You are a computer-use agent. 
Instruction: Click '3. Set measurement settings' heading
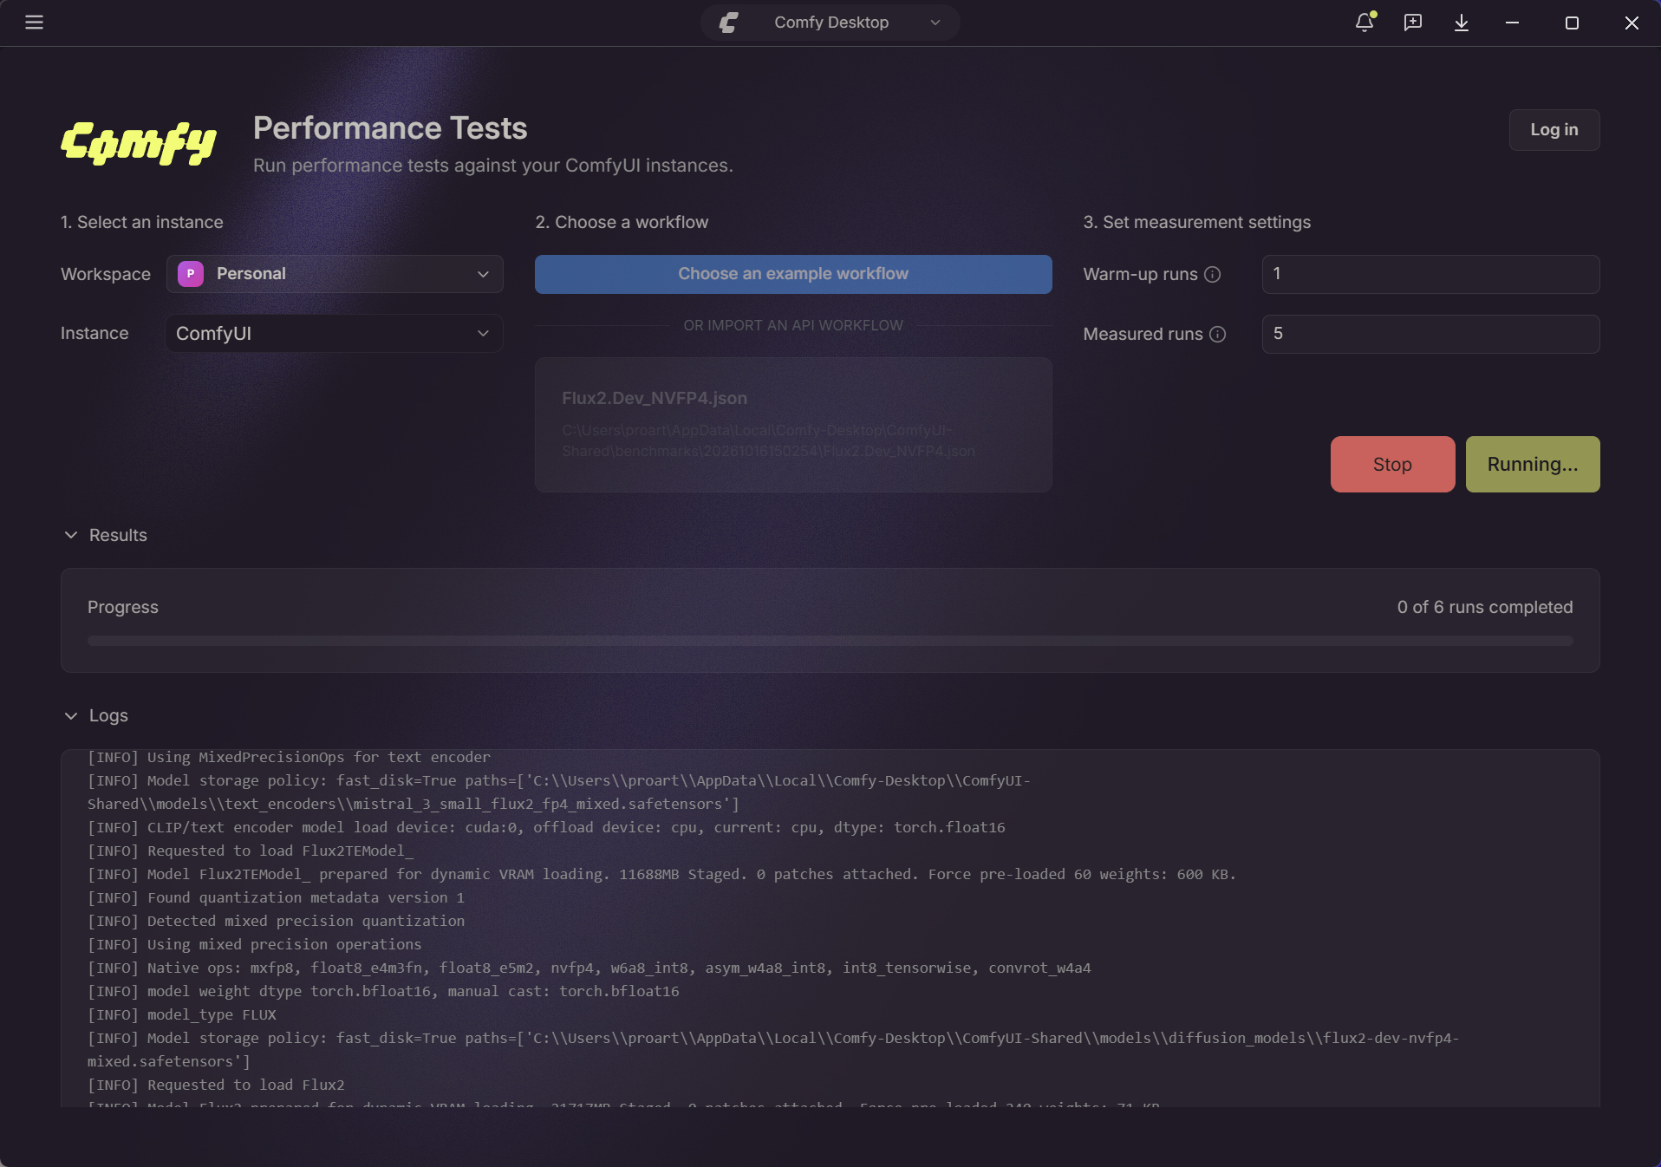click(1196, 223)
